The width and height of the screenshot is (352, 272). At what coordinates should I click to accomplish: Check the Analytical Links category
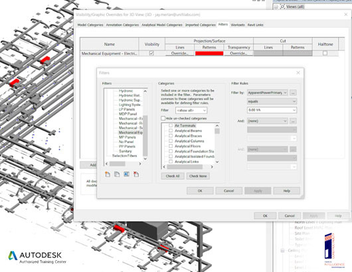(171, 162)
